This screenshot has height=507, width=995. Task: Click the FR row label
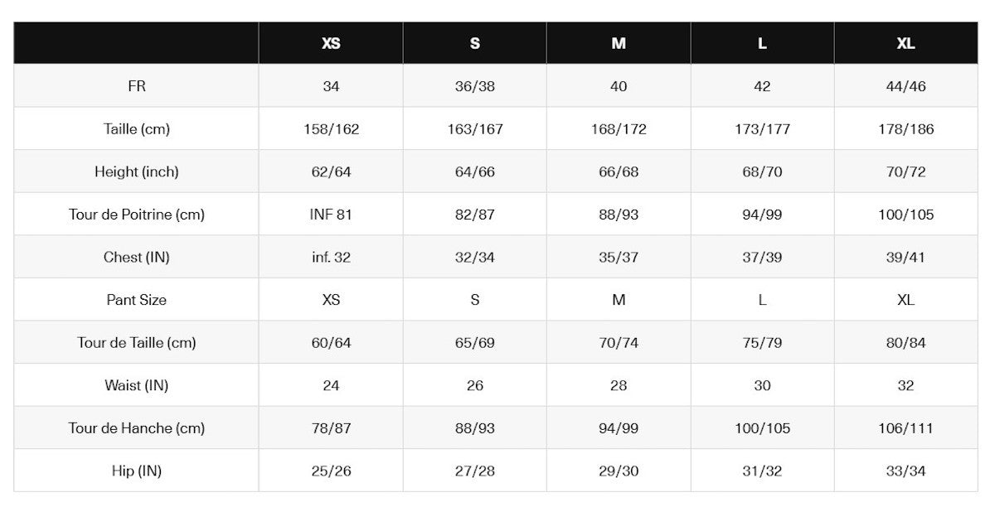point(137,86)
